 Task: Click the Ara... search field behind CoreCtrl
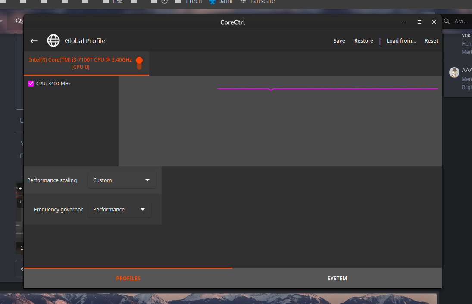[461, 22]
